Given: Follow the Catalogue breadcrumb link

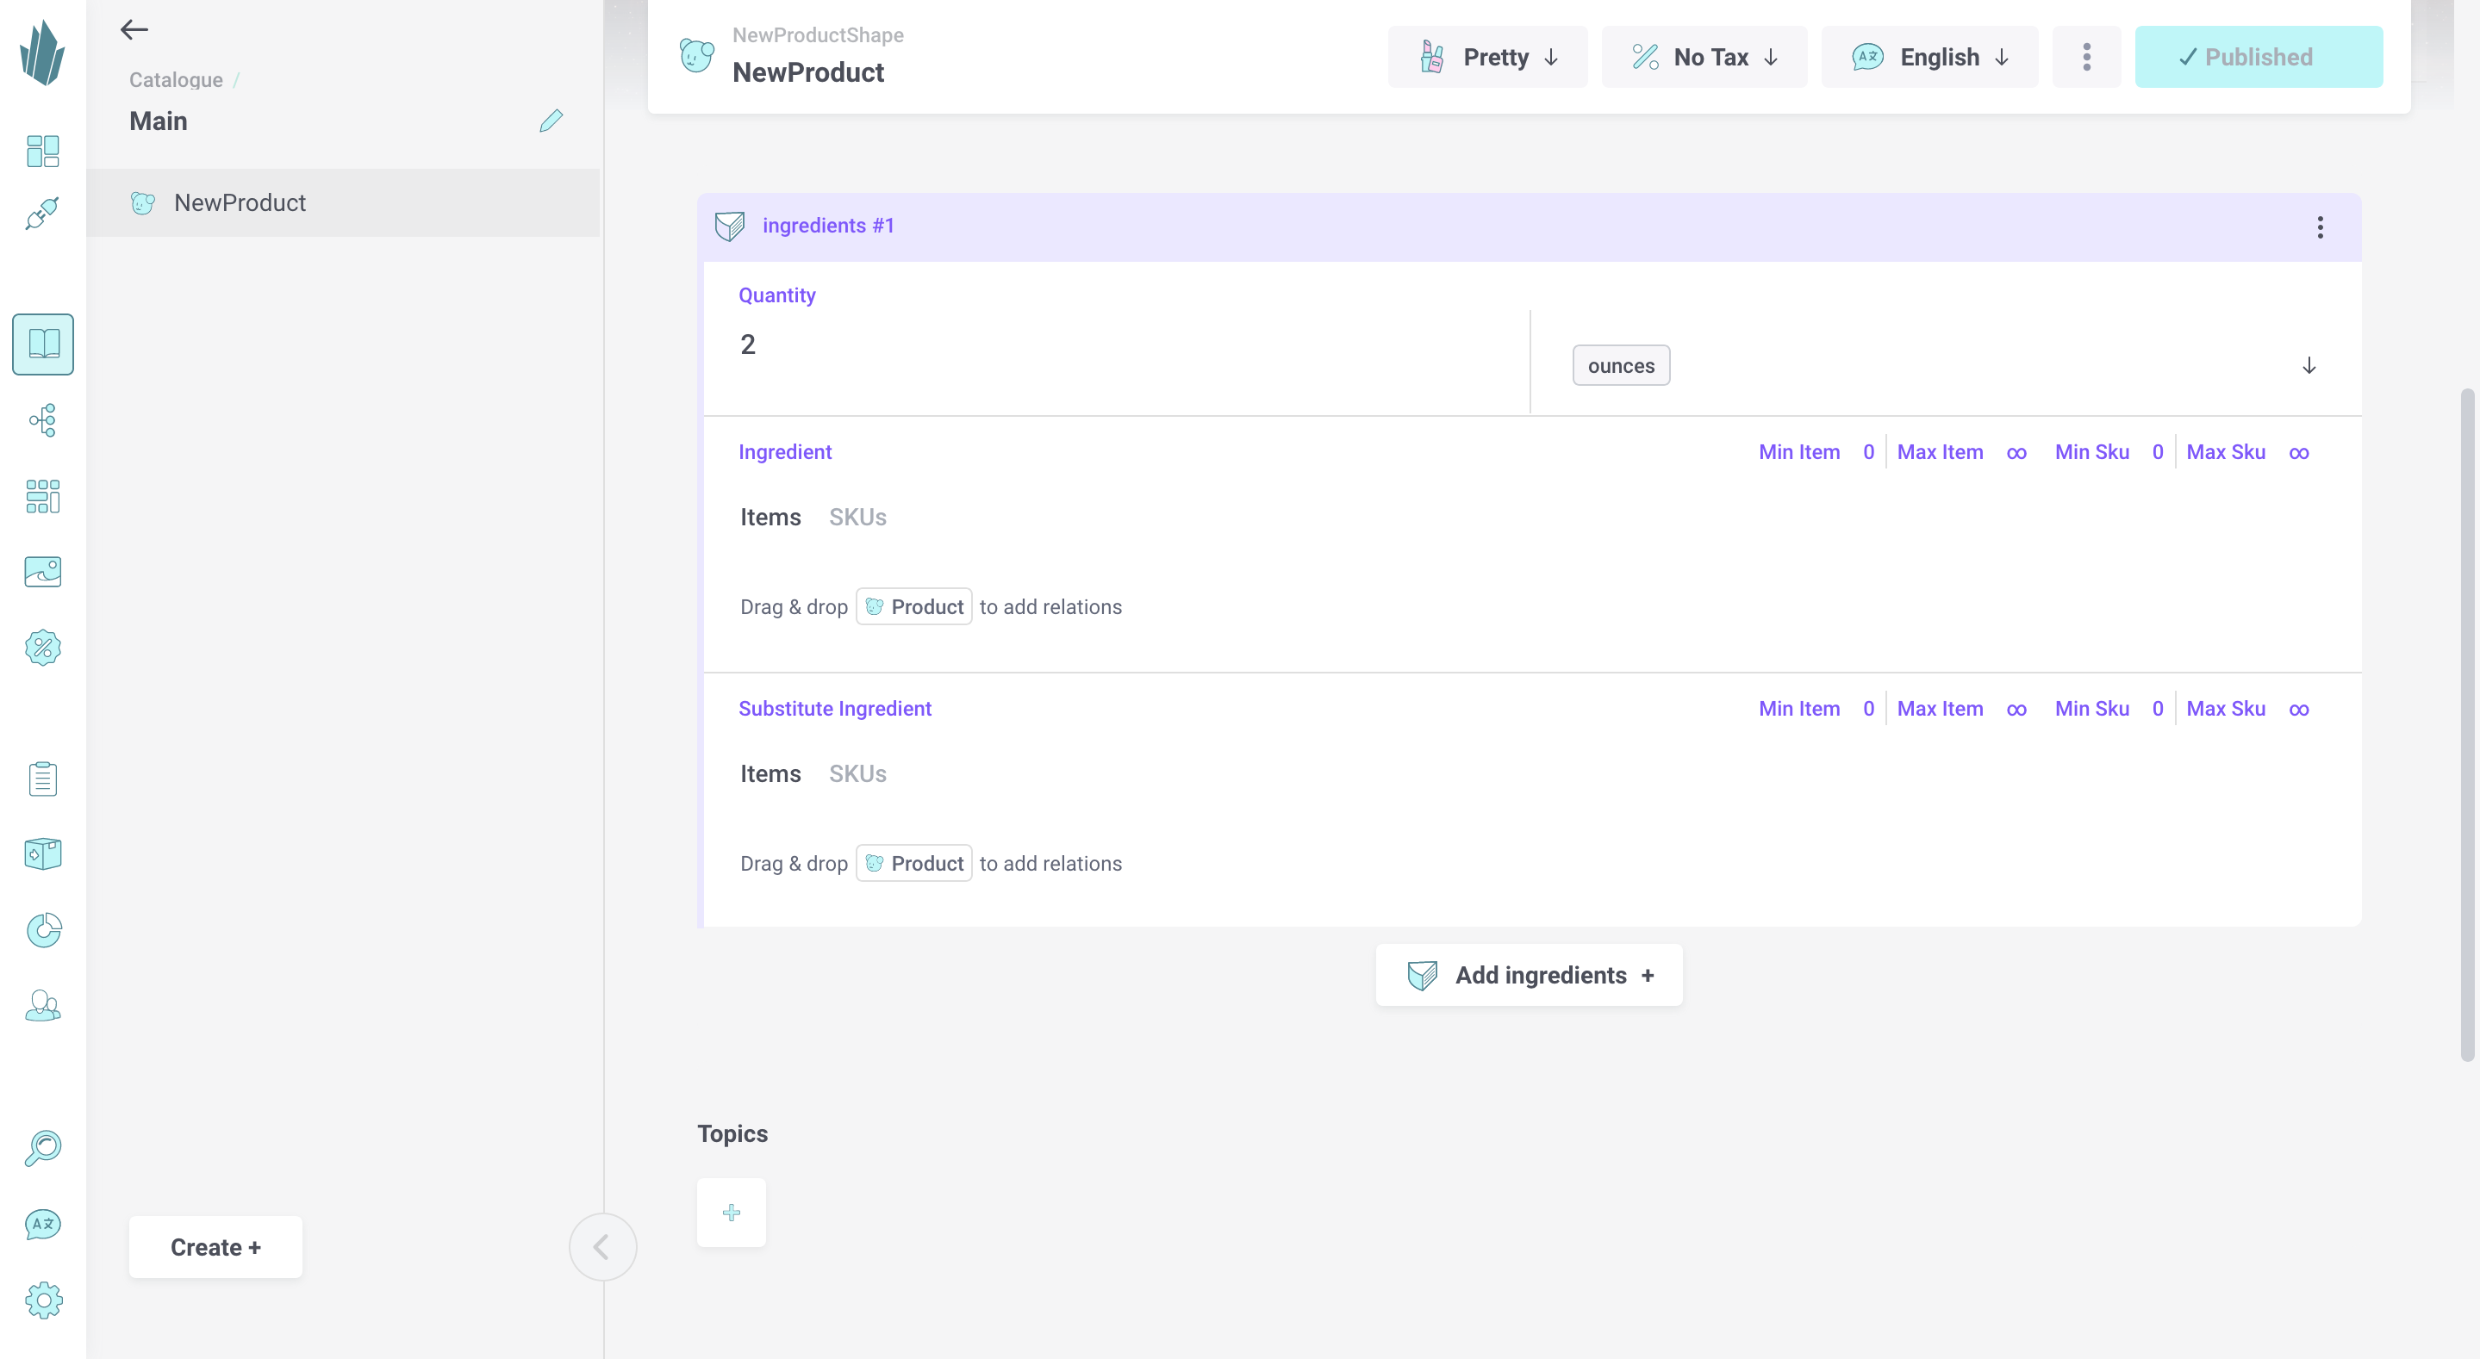Looking at the screenshot, I should 176,80.
